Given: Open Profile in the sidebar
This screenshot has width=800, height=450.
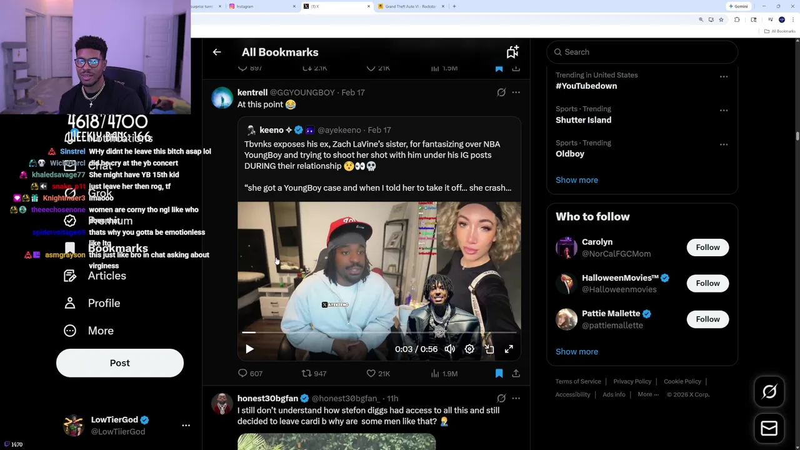Looking at the screenshot, I should (92, 303).
